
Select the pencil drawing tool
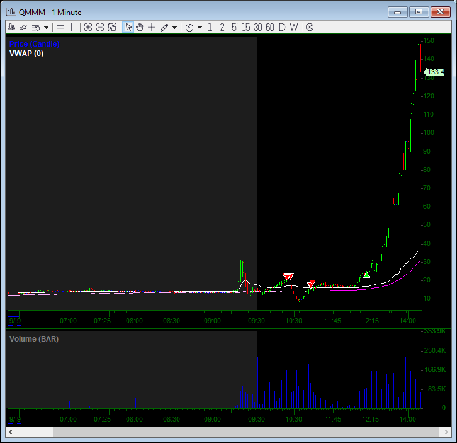click(x=164, y=28)
